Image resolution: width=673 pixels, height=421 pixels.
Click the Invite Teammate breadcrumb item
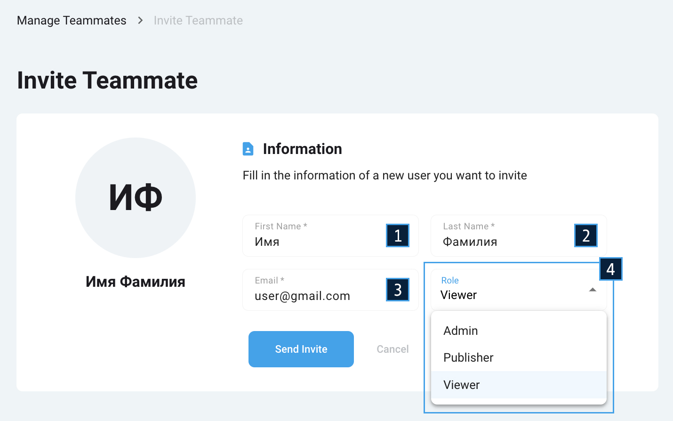tap(198, 20)
